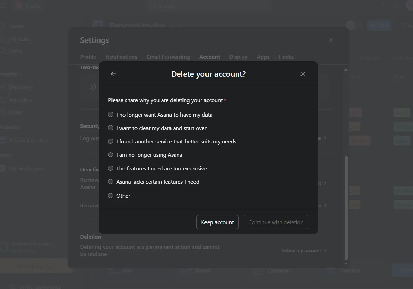Go back using the dialog's back arrow
The height and width of the screenshot is (289, 413).
point(114,74)
